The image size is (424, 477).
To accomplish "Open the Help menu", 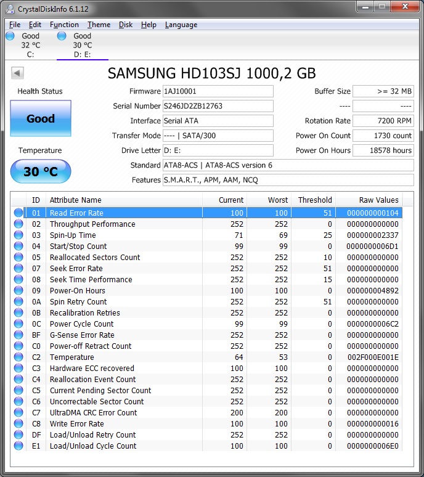I will point(149,25).
